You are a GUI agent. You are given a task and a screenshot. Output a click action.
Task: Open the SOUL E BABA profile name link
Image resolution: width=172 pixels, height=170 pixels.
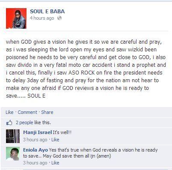47,12
